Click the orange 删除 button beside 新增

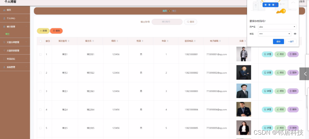point(56,31)
